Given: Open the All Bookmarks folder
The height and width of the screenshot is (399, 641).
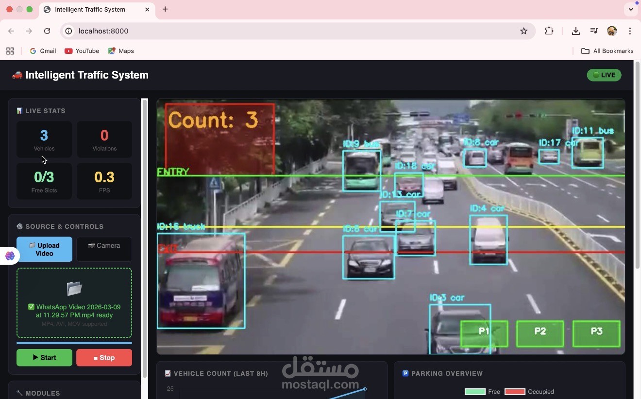Looking at the screenshot, I should point(607,51).
